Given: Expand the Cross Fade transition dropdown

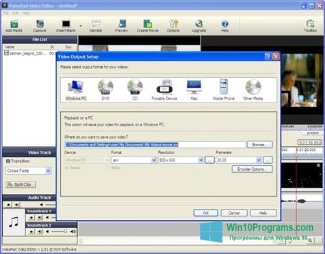Looking at the screenshot, I should (29, 171).
